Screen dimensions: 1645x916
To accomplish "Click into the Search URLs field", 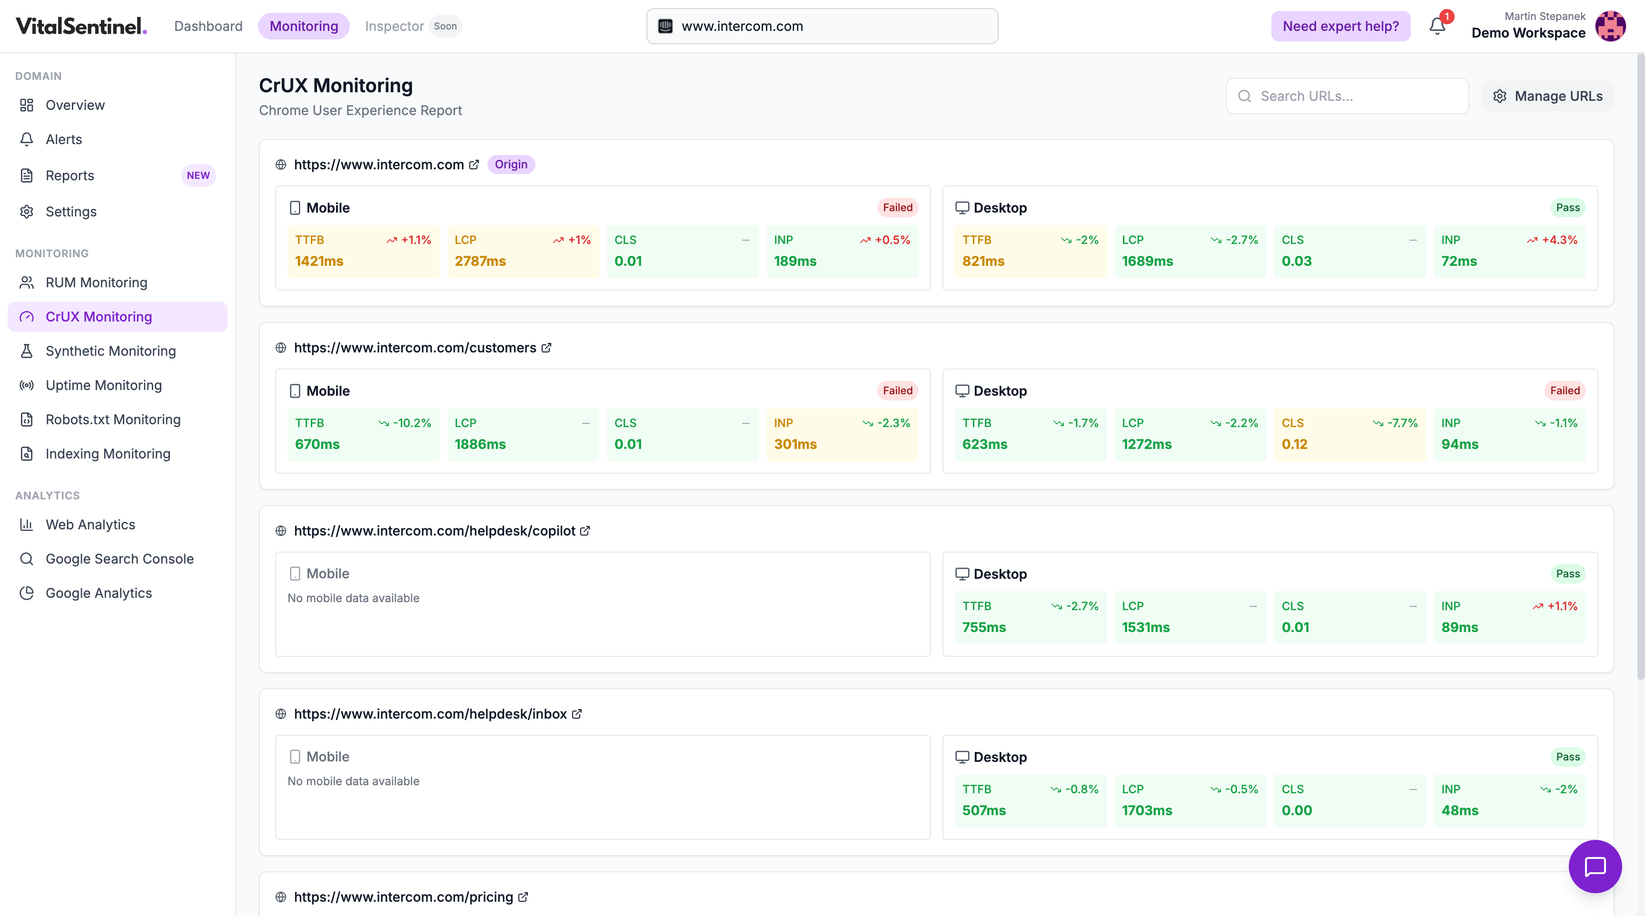I will tap(1348, 96).
